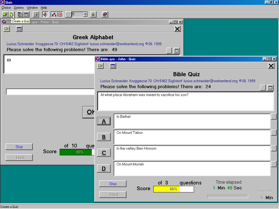Open the Help menu
The image size is (279, 209).
(x=44, y=8)
